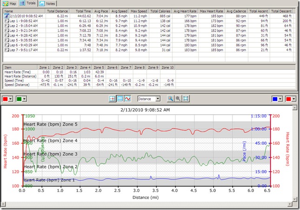The width and height of the screenshot is (300, 210).
Task: Click the Lap 1 row icon
Action: click(7, 21)
